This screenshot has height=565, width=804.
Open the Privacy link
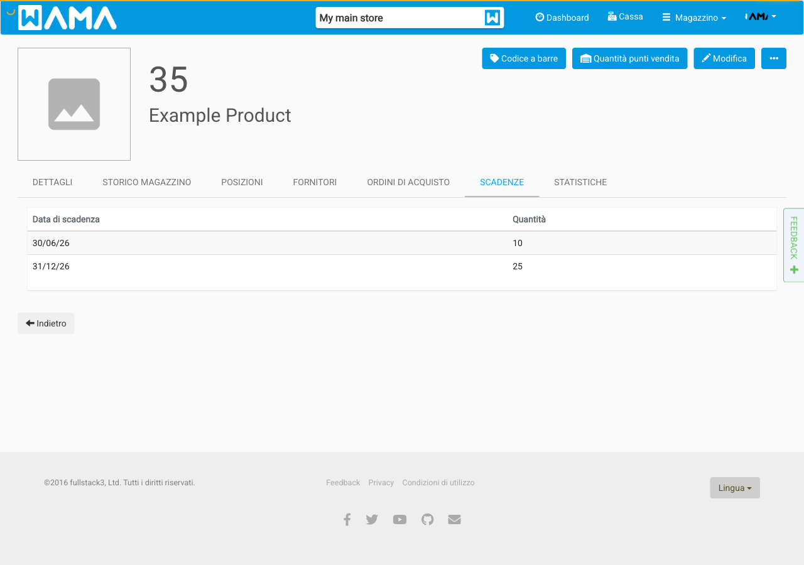tap(381, 483)
